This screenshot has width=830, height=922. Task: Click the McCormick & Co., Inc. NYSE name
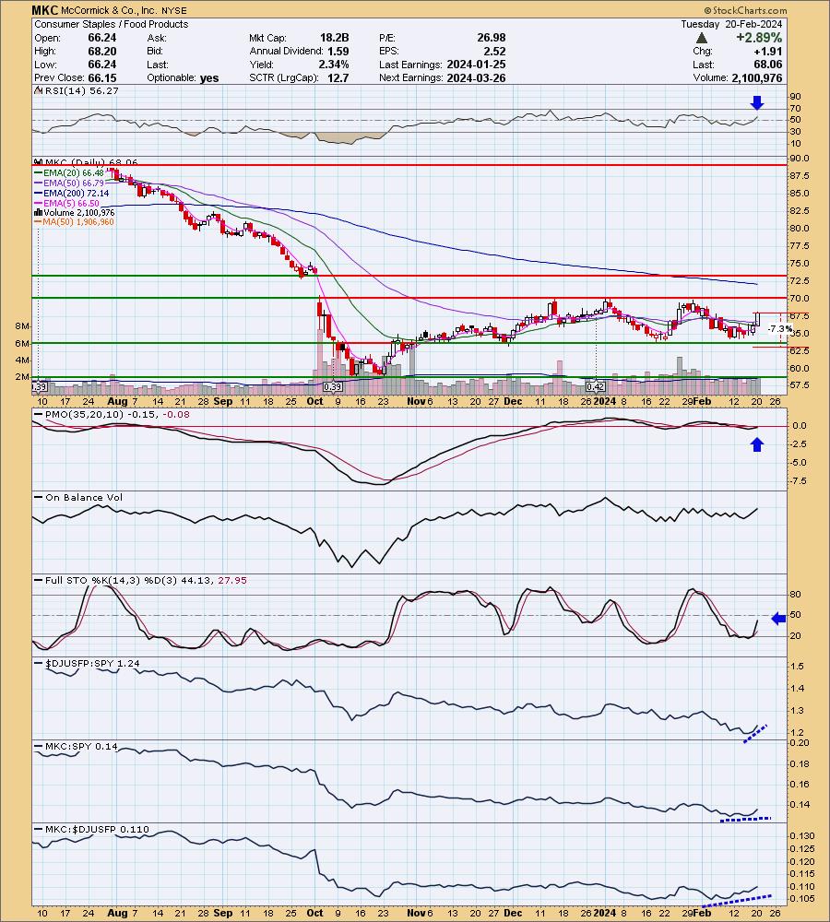tap(125, 10)
